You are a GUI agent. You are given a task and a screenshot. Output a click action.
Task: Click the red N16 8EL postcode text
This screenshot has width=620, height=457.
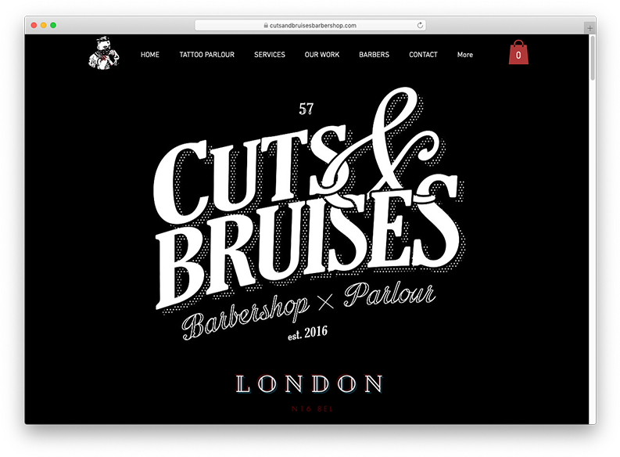click(312, 408)
